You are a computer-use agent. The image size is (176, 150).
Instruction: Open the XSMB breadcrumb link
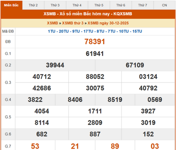click(x=52, y=23)
